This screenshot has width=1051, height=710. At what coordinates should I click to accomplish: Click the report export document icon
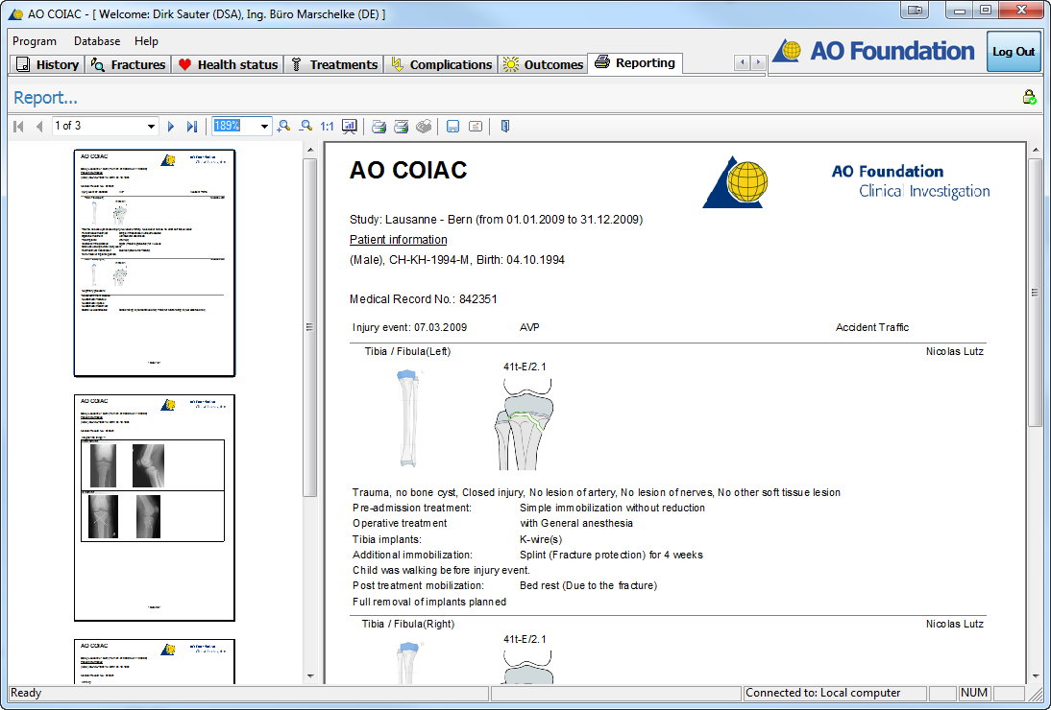point(476,126)
